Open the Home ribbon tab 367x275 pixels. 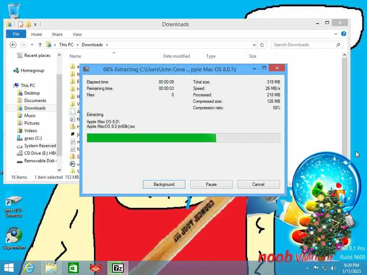[x=37, y=34]
